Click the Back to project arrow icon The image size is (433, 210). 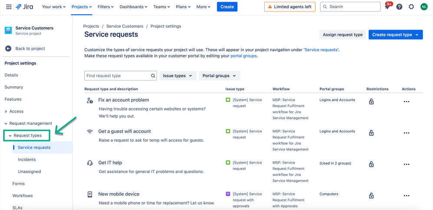point(8,48)
